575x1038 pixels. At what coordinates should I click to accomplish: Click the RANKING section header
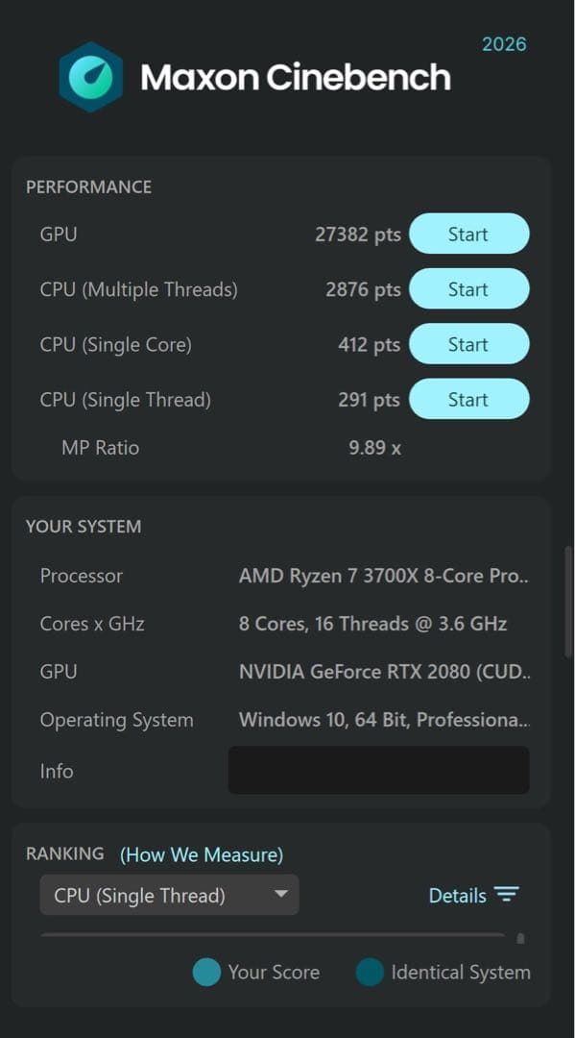pyautogui.click(x=65, y=853)
